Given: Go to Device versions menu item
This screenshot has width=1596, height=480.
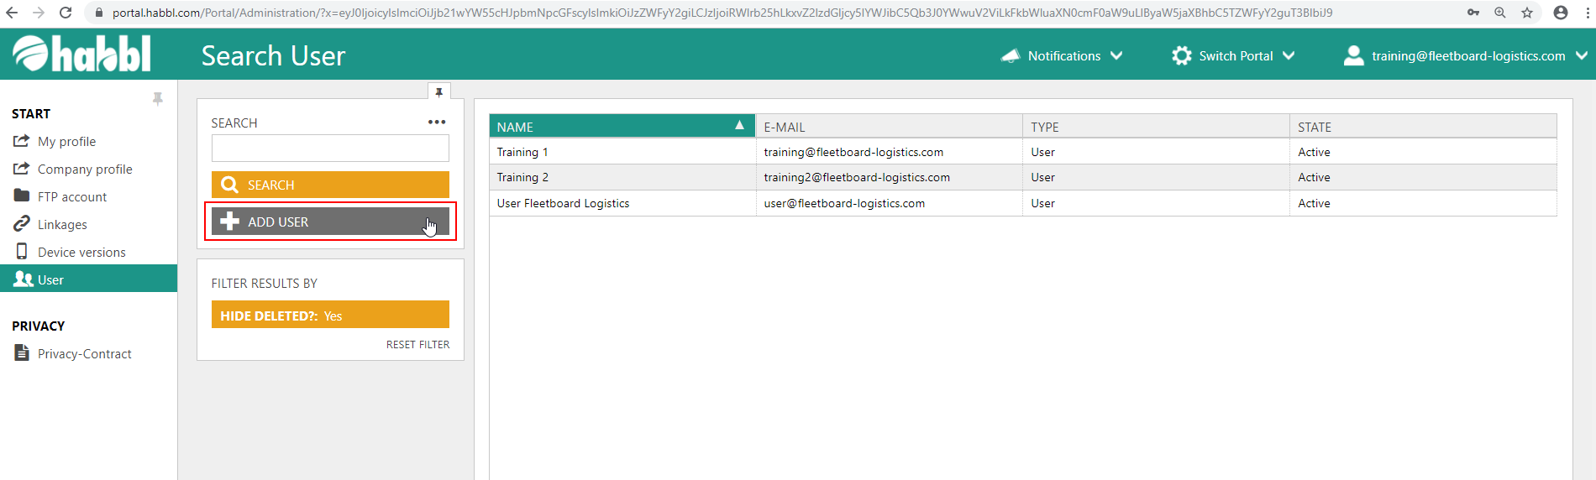Looking at the screenshot, I should 81,253.
